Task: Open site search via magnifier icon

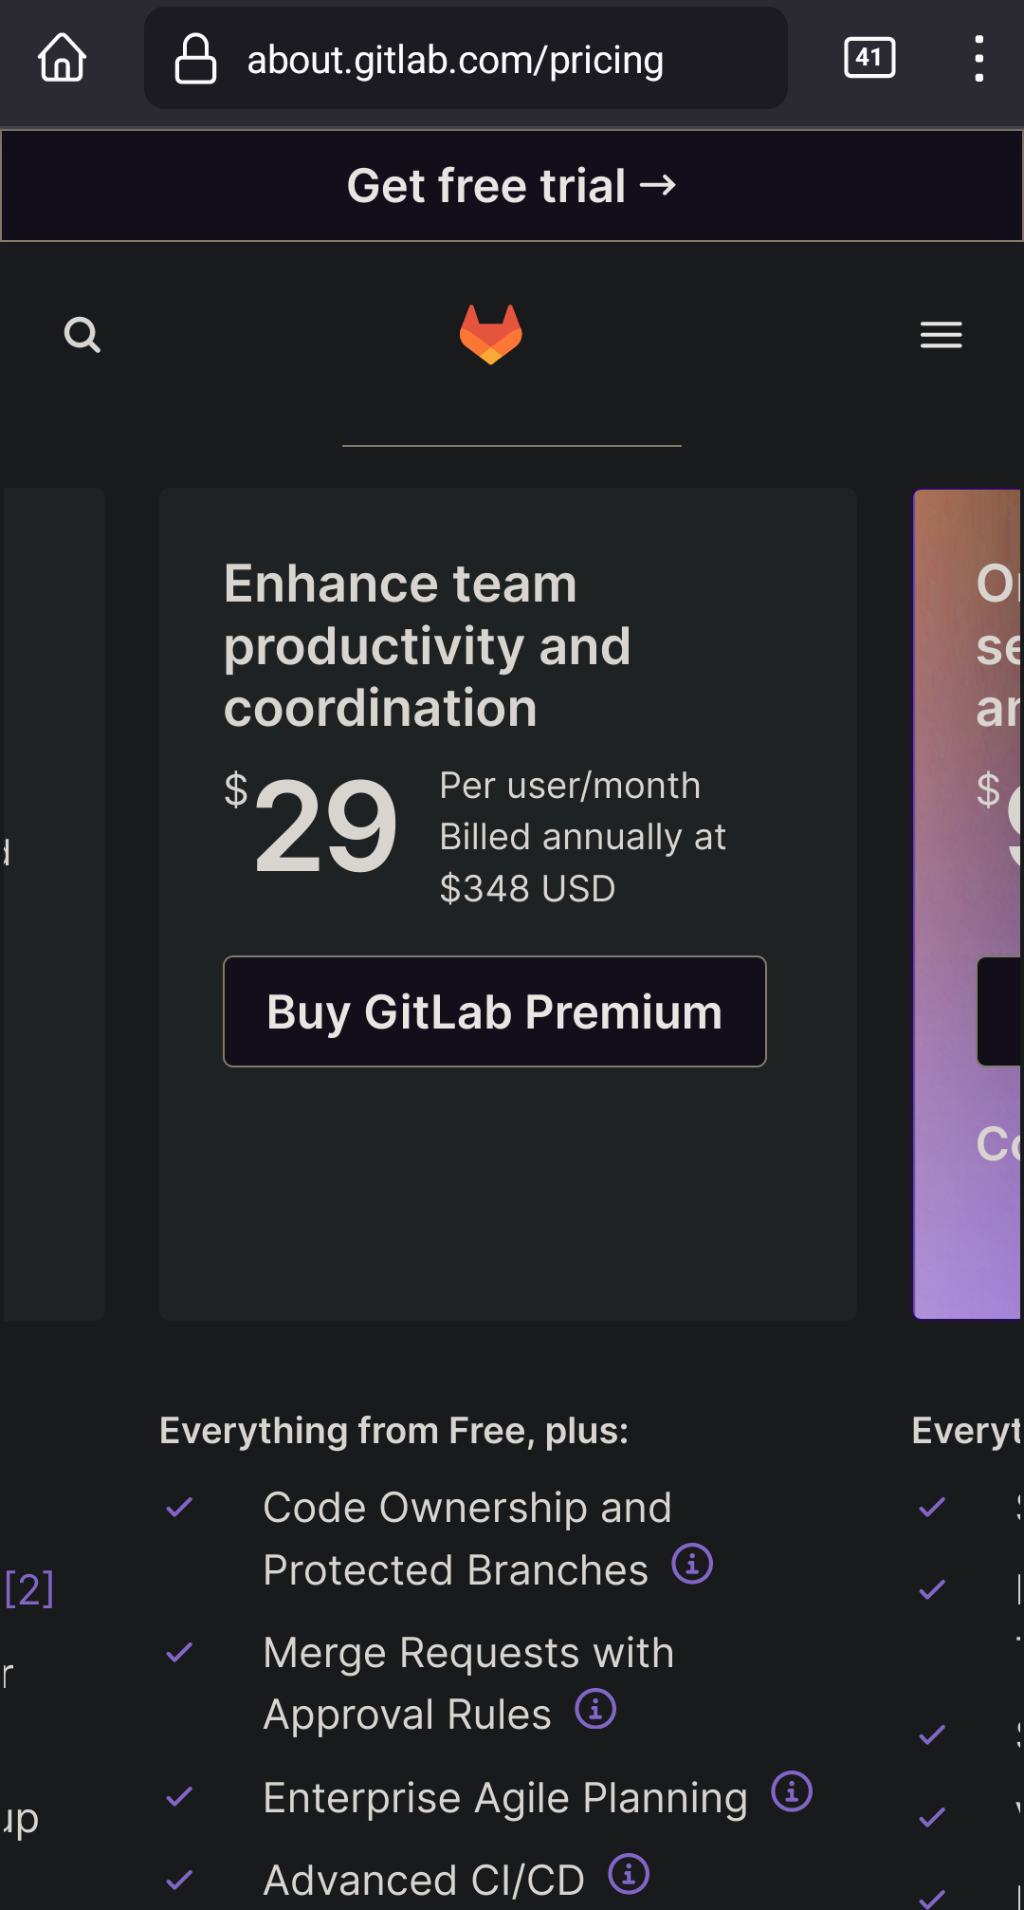Action: pyautogui.click(x=82, y=335)
